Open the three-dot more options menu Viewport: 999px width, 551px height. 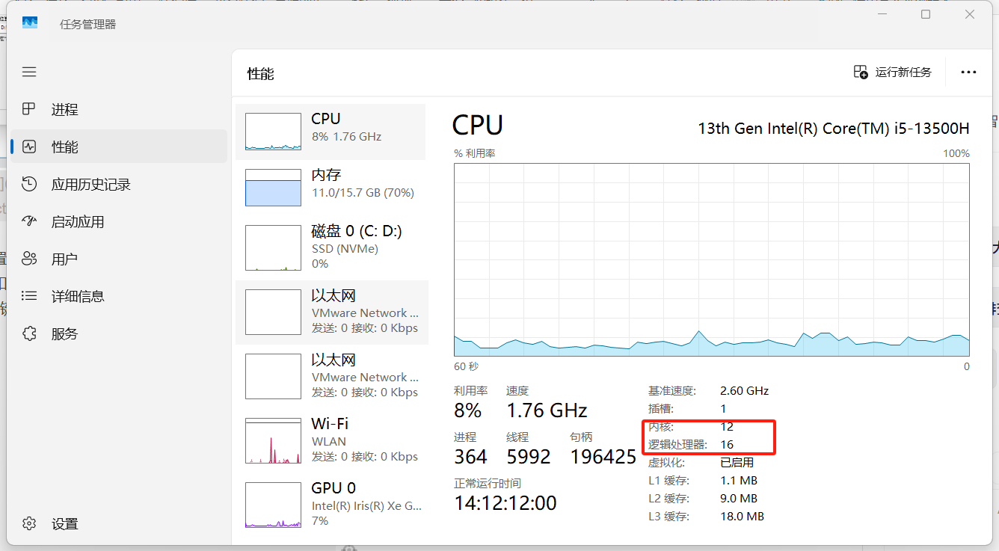[968, 72]
